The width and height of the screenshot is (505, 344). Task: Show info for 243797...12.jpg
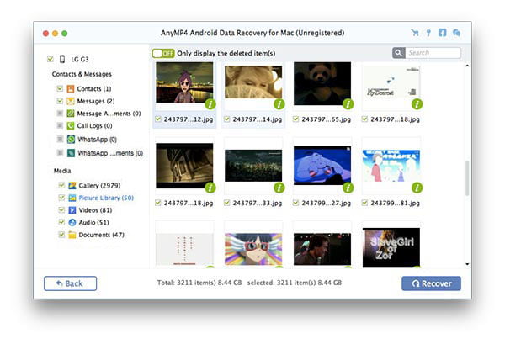pyautogui.click(x=210, y=104)
